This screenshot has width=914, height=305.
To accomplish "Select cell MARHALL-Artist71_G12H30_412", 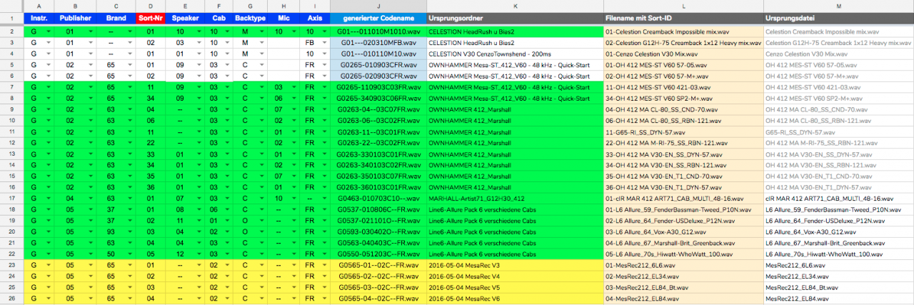I will pos(514,197).
